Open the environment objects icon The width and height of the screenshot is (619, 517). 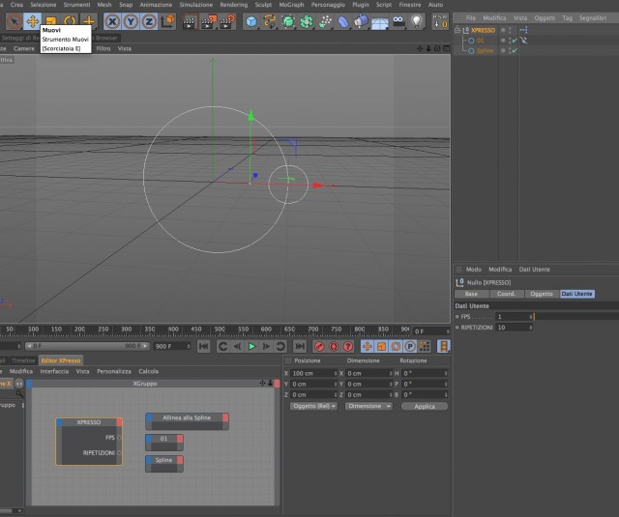361,21
